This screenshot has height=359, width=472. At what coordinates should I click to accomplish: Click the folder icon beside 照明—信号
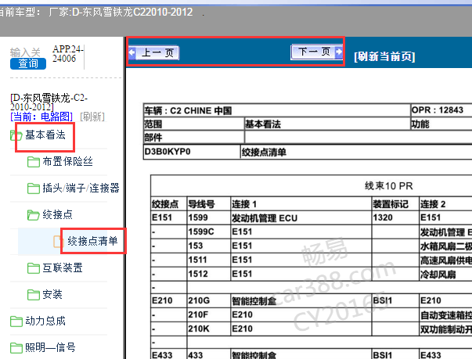pos(16,348)
